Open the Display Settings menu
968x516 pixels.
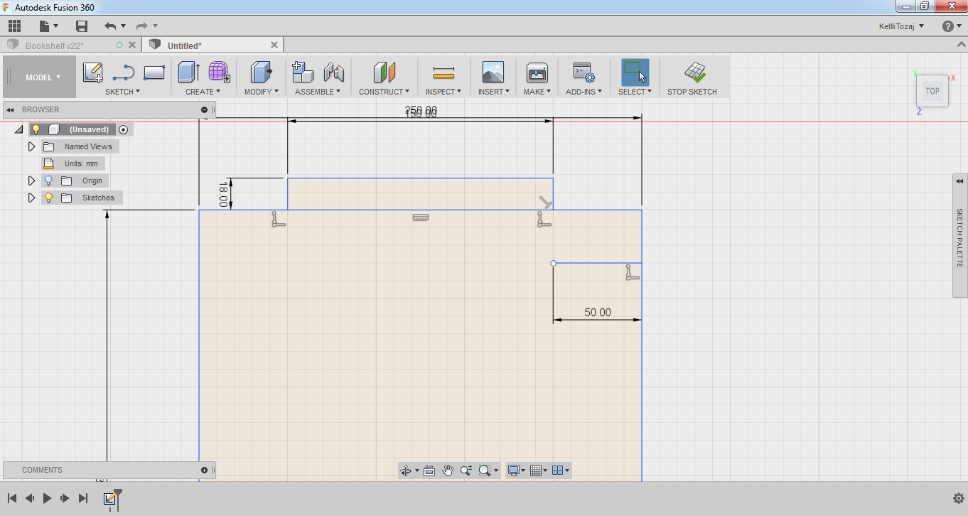coord(517,471)
